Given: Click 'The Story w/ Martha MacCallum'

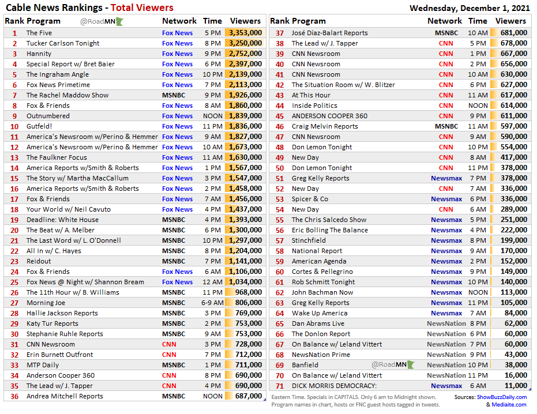Looking at the screenshot, I should click(77, 178).
